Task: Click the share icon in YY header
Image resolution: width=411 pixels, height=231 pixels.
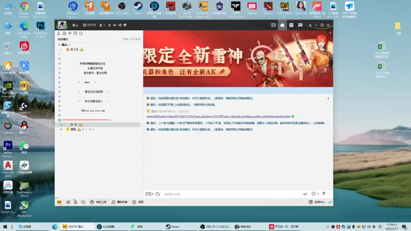Action: [x=120, y=25]
